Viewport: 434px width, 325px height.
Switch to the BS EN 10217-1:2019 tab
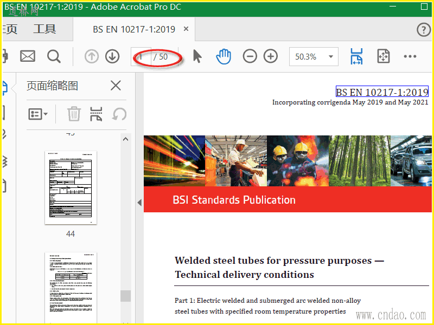[134, 29]
